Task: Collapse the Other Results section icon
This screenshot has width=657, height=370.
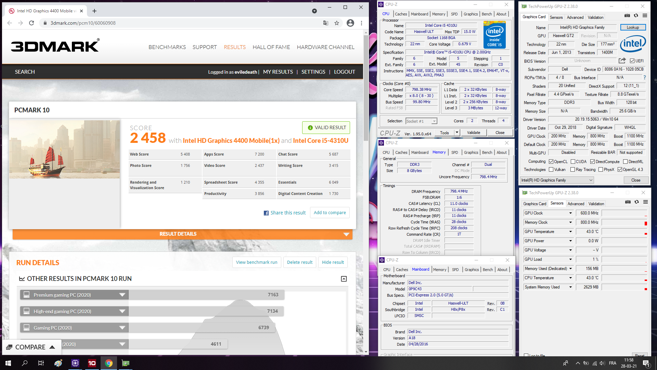Action: click(344, 279)
